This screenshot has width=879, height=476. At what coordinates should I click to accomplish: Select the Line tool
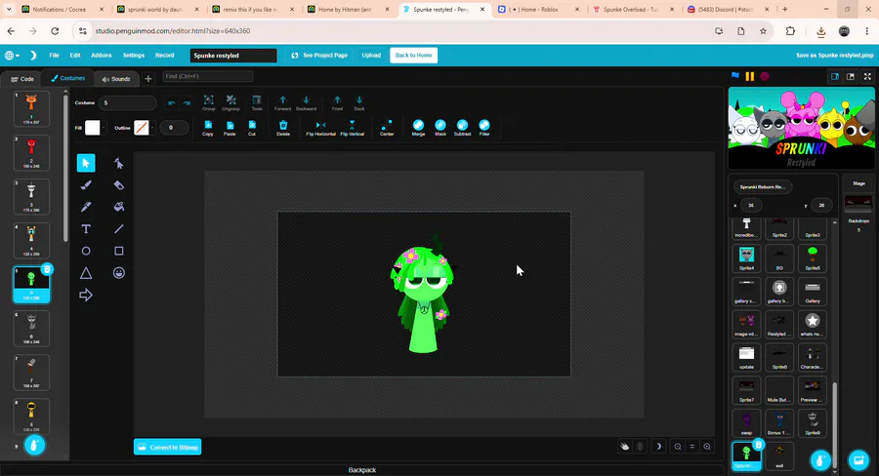(119, 229)
